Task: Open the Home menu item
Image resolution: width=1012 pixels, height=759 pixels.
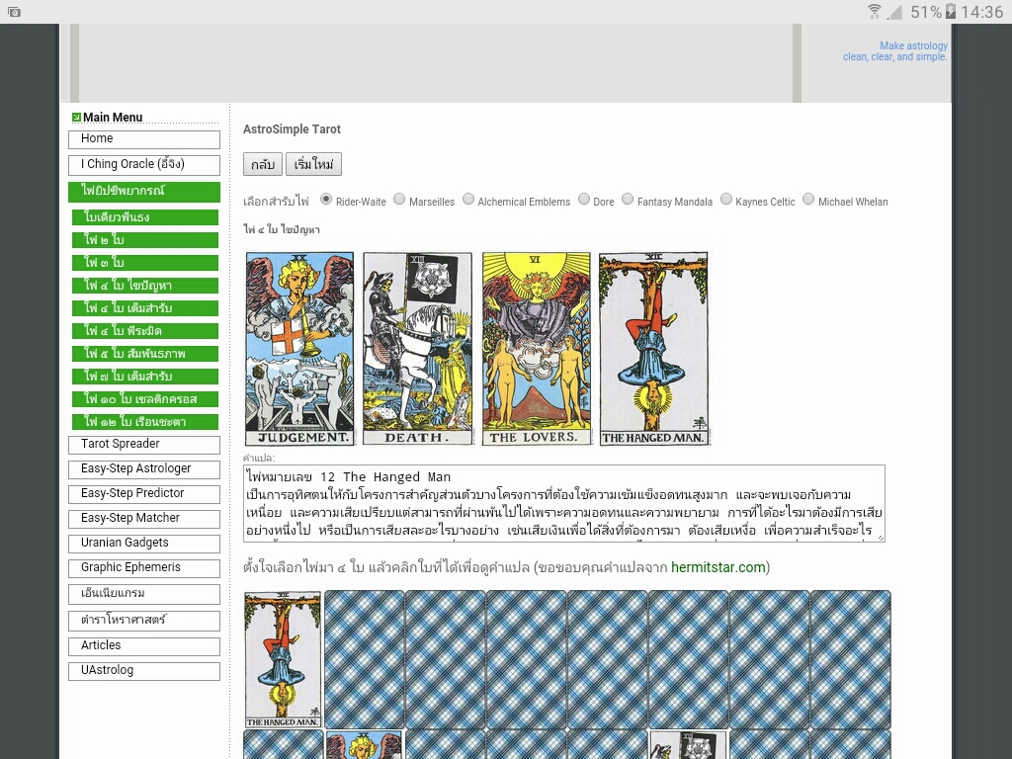Action: pyautogui.click(x=144, y=139)
